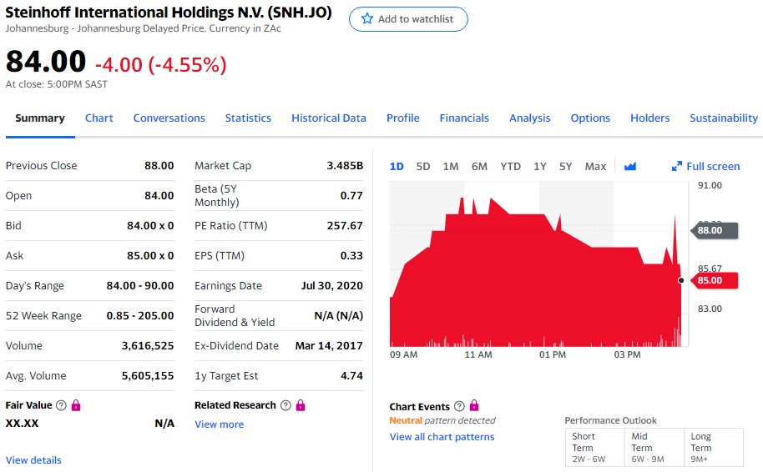Click the Volume value 3,616,525

[148, 345]
